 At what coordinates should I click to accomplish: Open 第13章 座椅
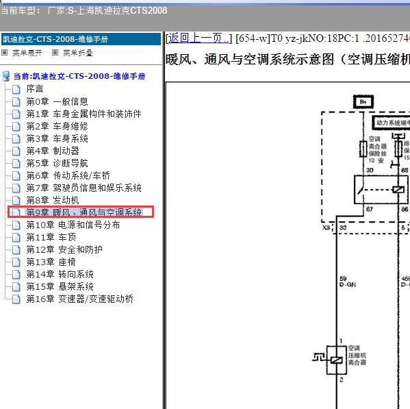tap(51, 262)
